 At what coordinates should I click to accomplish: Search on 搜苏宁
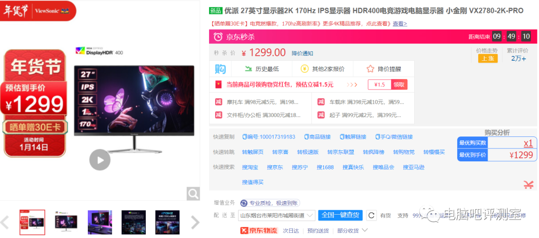coord(300,167)
